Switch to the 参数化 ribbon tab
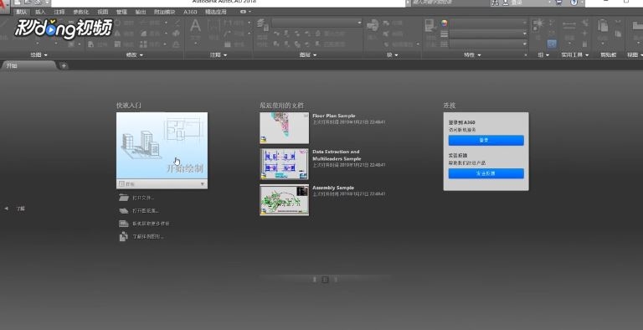This screenshot has height=330, width=643. [80, 12]
